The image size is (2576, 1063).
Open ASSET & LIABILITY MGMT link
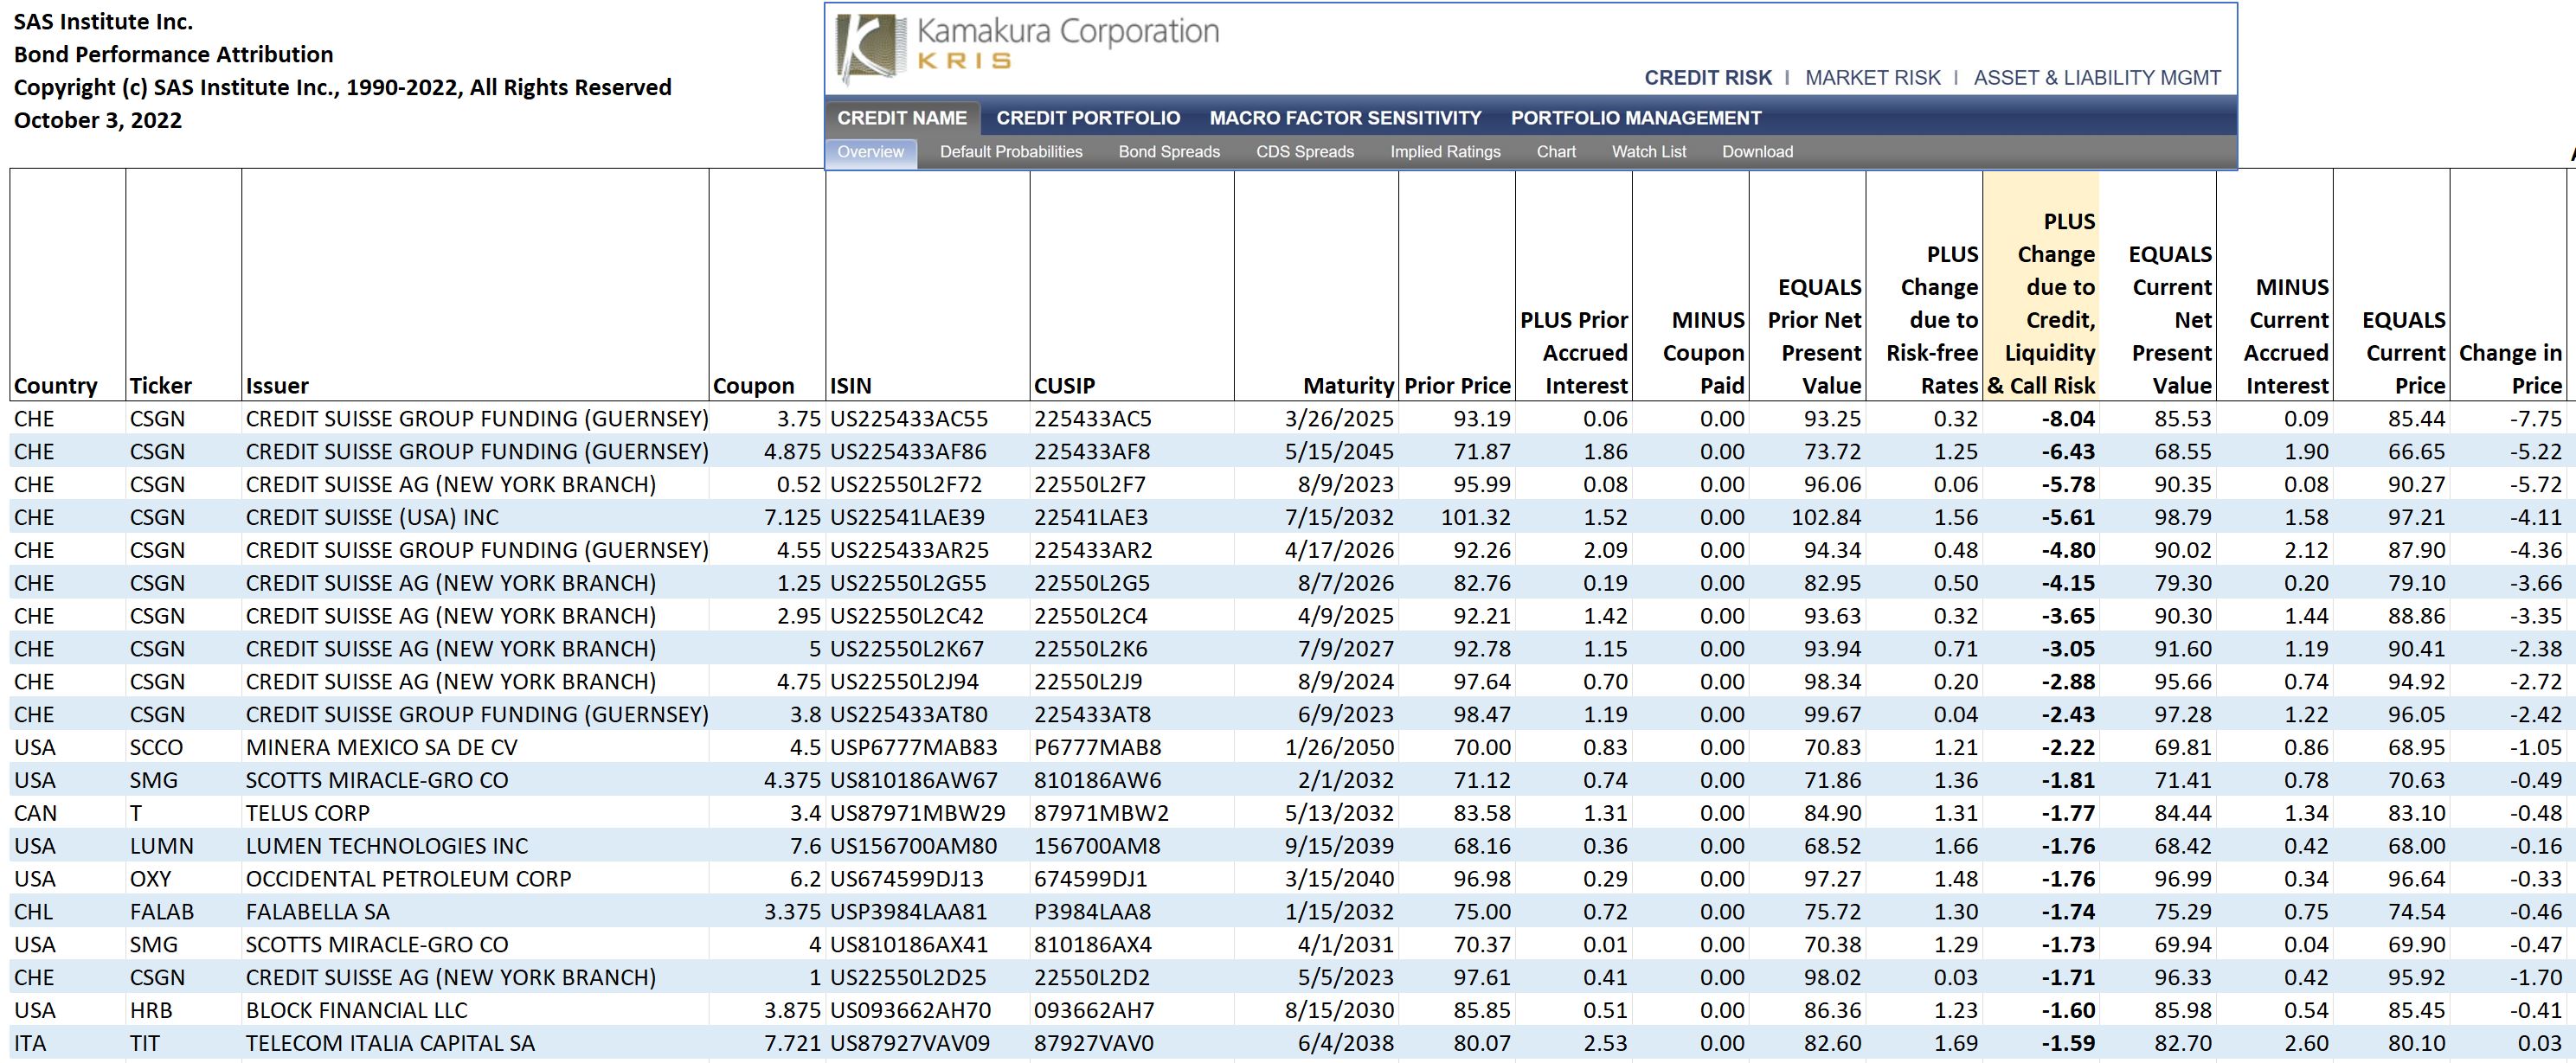(x=2097, y=78)
